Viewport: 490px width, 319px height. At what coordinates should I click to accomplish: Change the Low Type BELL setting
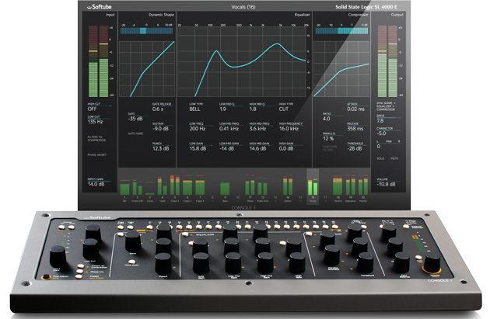point(196,106)
